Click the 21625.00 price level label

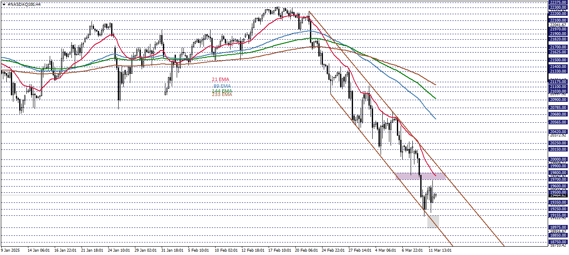[558, 52]
